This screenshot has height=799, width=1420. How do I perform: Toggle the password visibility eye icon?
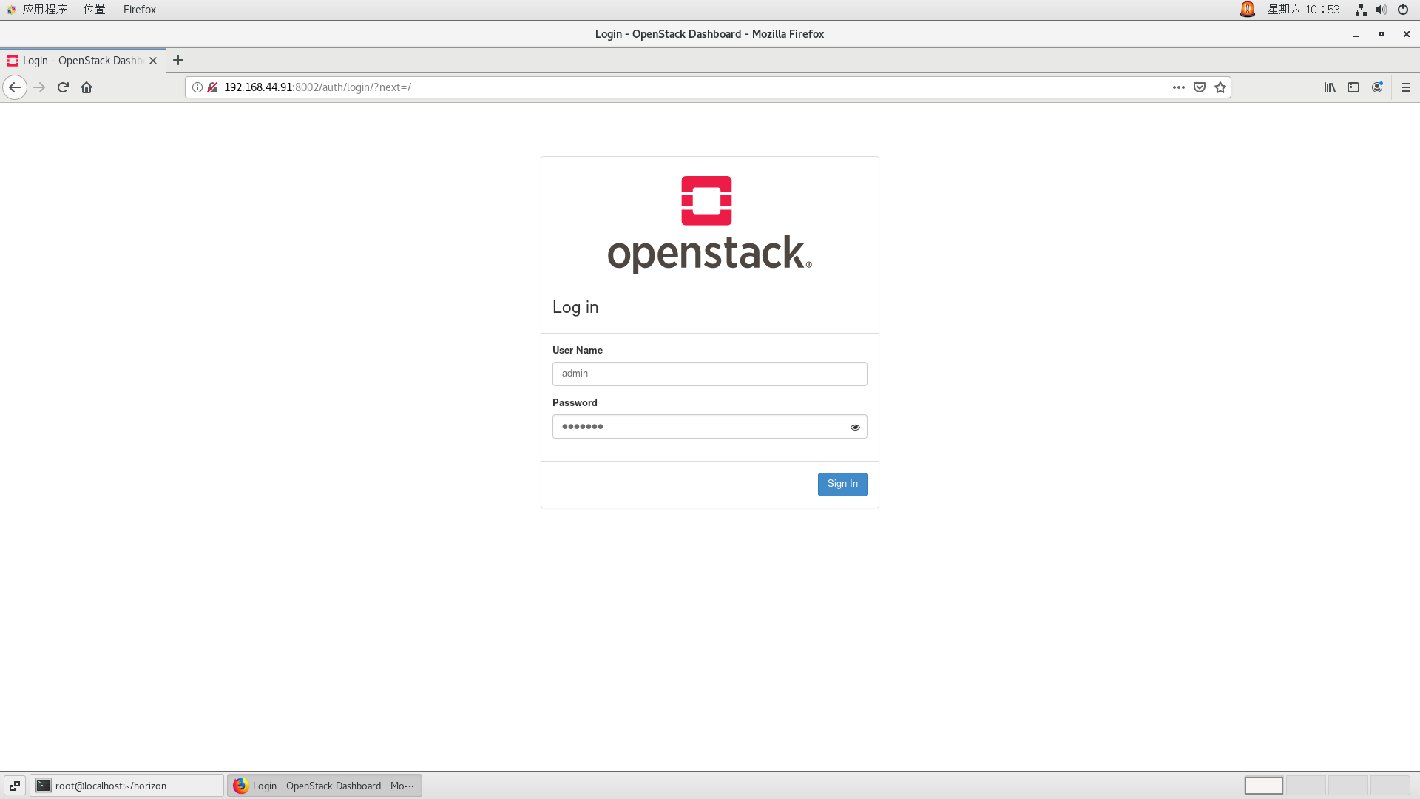855,427
